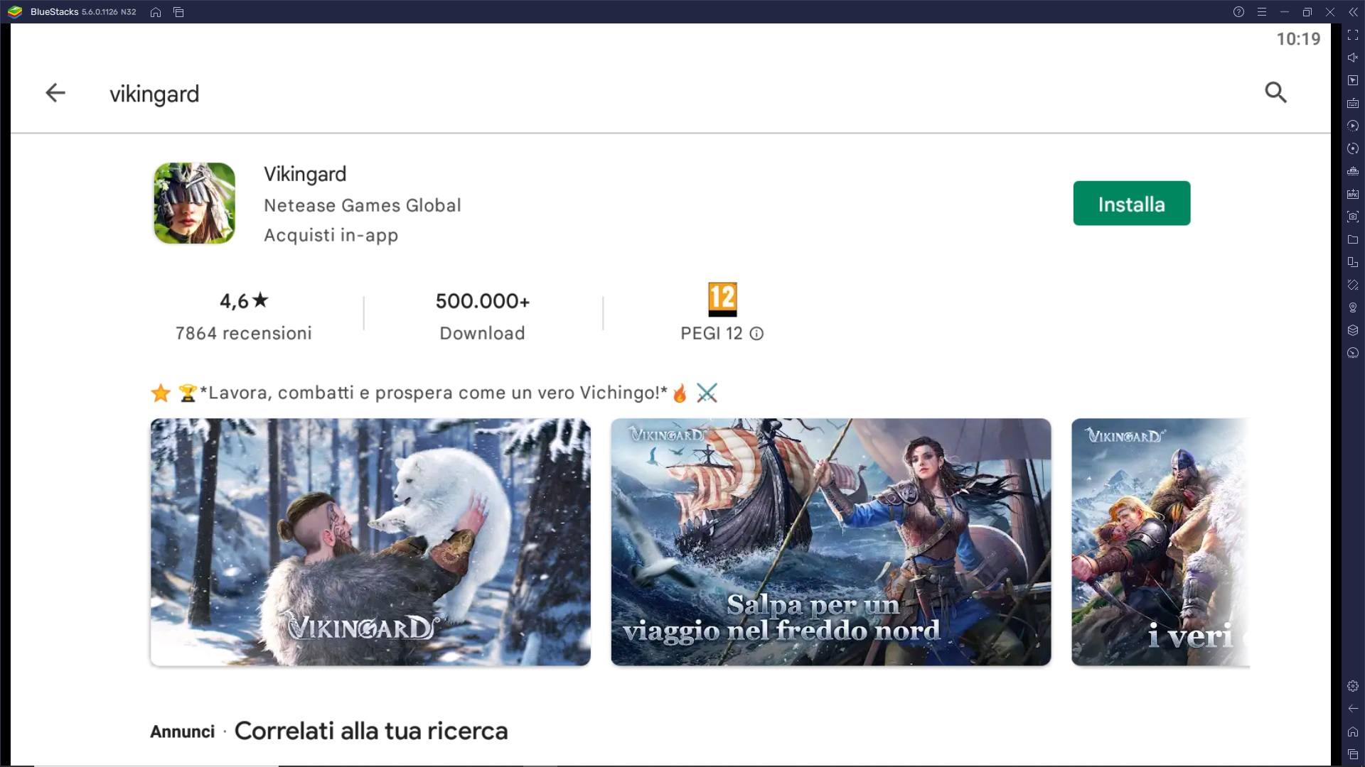Screen dimensions: 1365x767
Task: Click the 'Lavora, combatti e prospera' tagline
Action: point(434,393)
